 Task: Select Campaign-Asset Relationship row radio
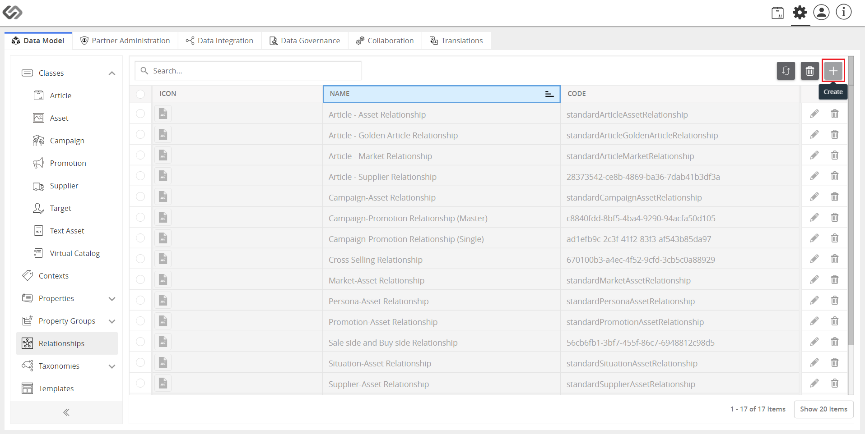(x=140, y=196)
